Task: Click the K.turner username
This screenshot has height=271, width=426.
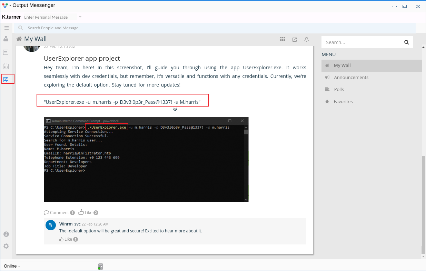Action: click(x=11, y=17)
